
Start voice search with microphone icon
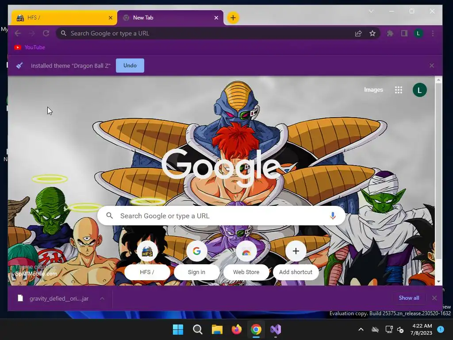pyautogui.click(x=333, y=216)
